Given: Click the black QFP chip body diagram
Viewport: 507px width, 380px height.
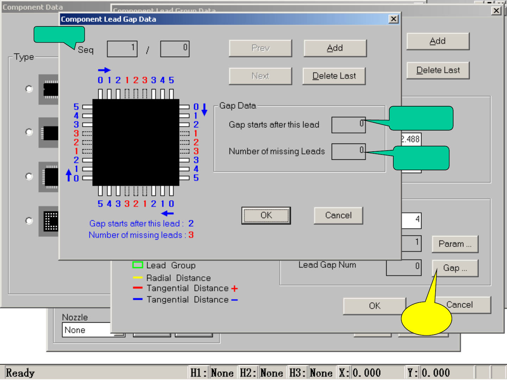Looking at the screenshot, I should pos(136,142).
